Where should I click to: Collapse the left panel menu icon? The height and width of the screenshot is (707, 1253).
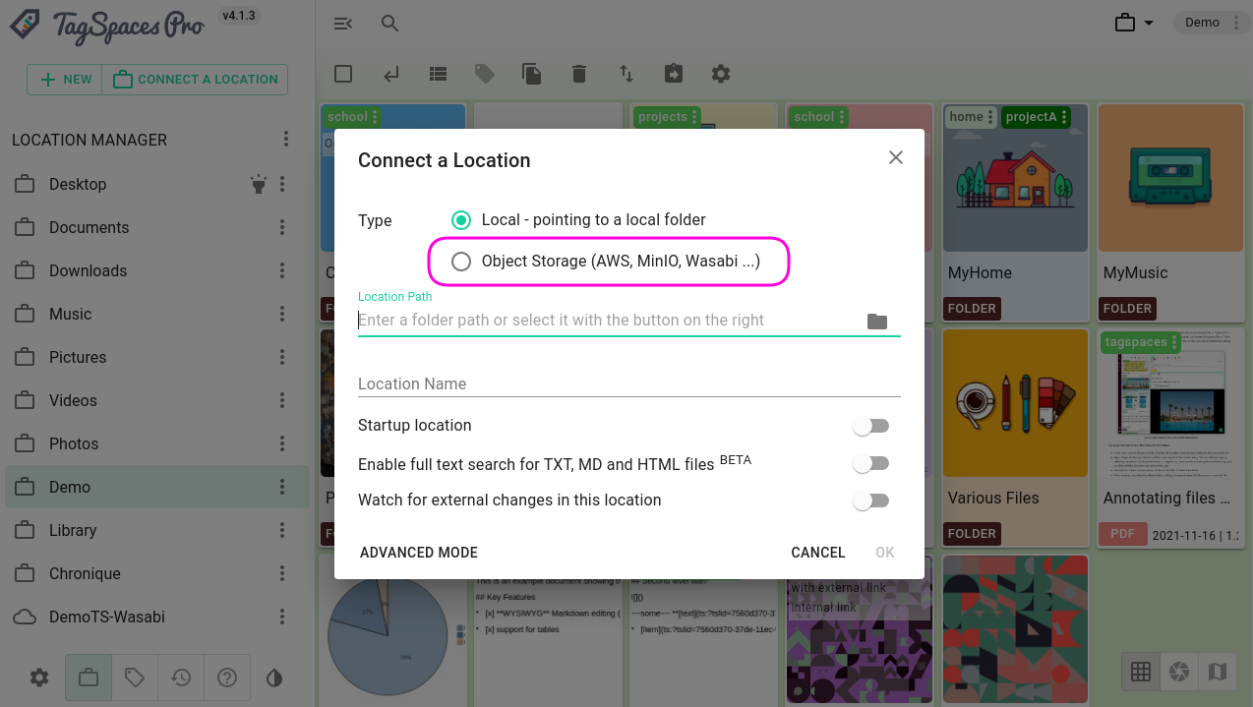pos(342,23)
